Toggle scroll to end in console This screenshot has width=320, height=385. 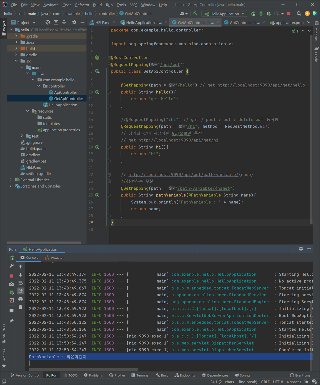pos(20,291)
